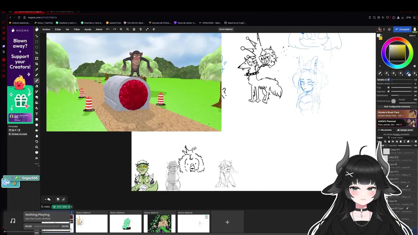
Task: Select brush slot 2
Action: (x=387, y=73)
